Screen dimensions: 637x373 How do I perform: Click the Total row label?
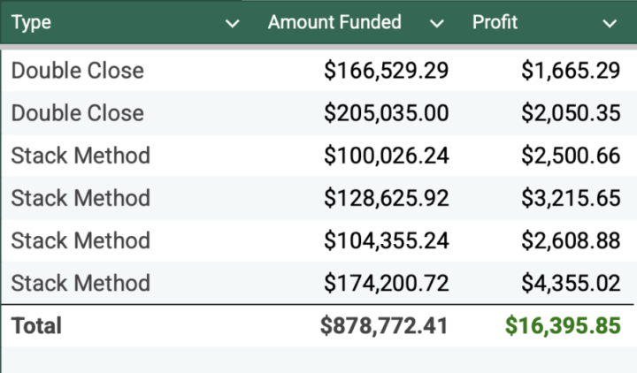click(36, 325)
